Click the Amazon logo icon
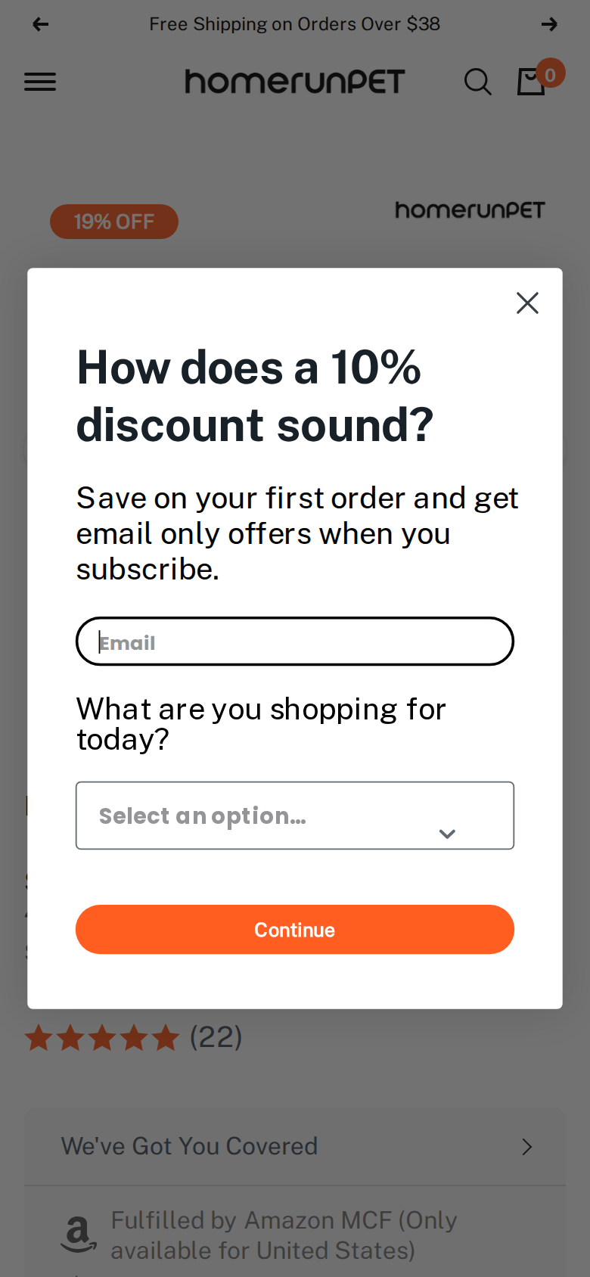Screen dimensions: 590x1277 (x=79, y=1235)
